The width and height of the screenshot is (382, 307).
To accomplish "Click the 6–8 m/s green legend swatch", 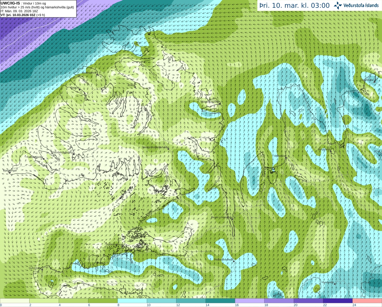I will click(103, 301).
